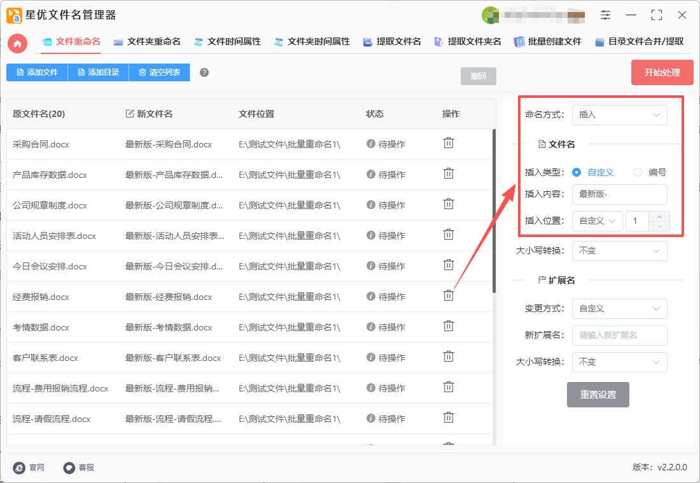The height and width of the screenshot is (483, 700).
Task: Go to 提取文件夹名 tab
Action: point(468,42)
